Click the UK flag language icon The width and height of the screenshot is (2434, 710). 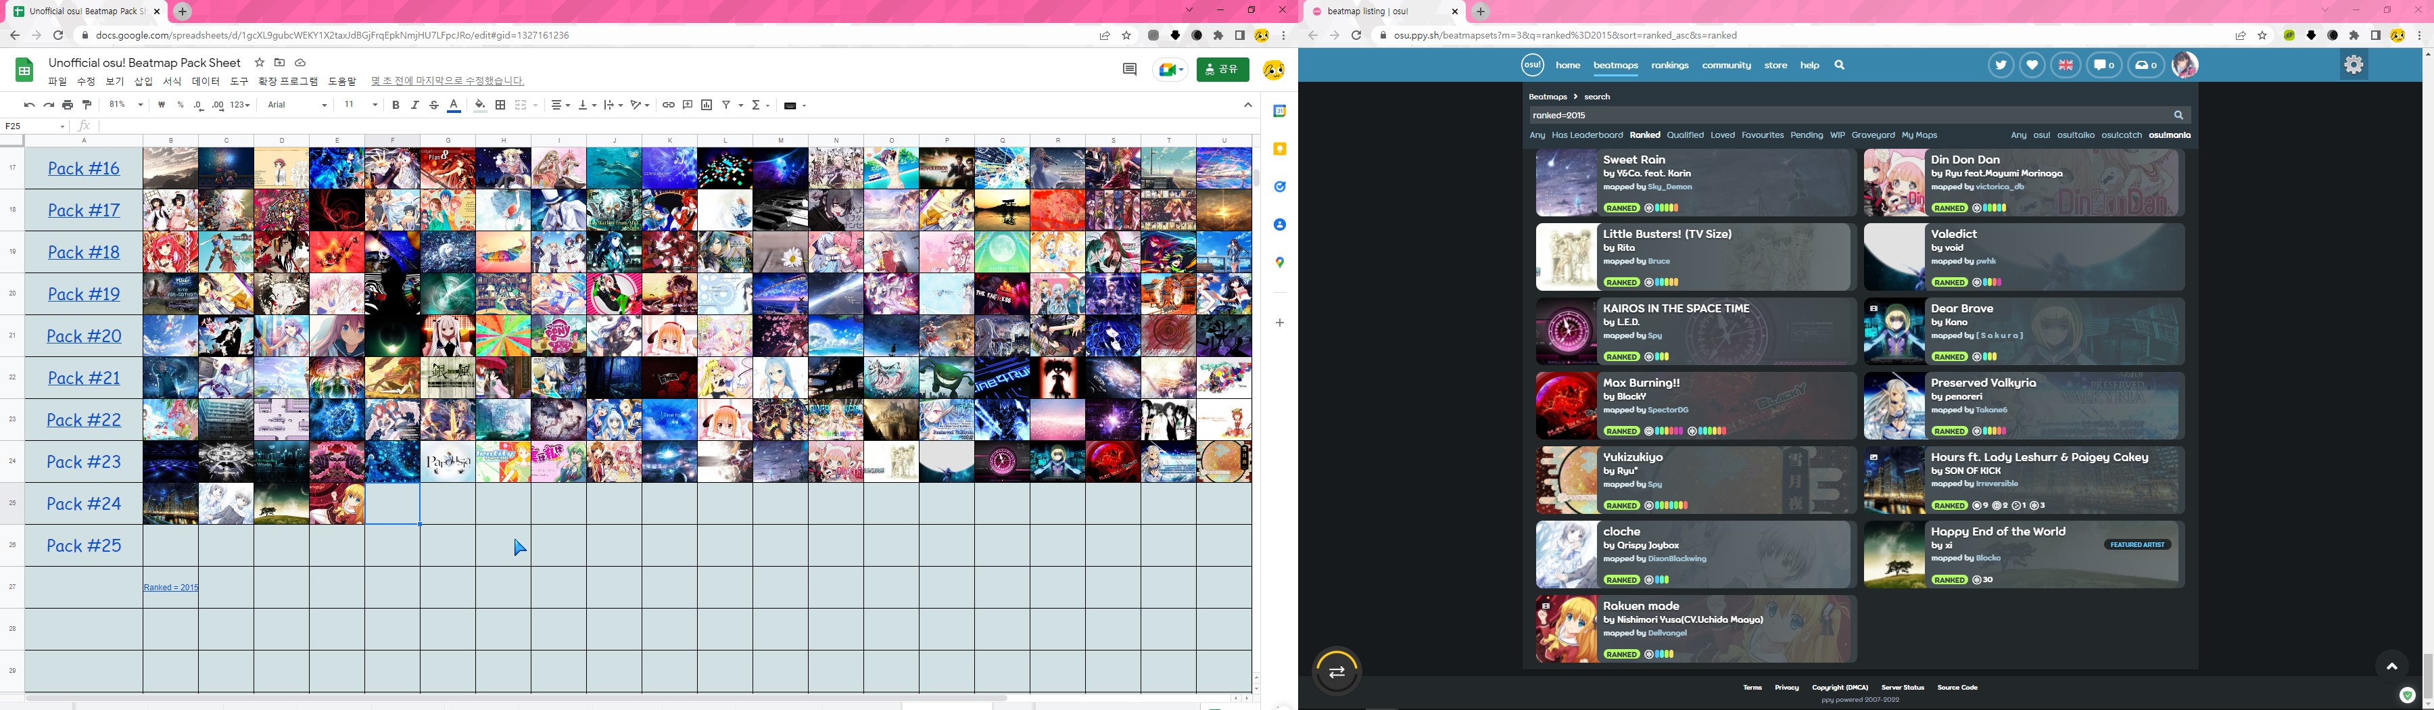tap(2066, 65)
